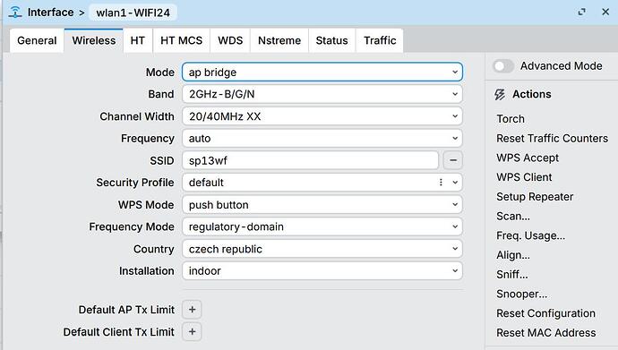Click the Actions lightning icon

coord(500,95)
